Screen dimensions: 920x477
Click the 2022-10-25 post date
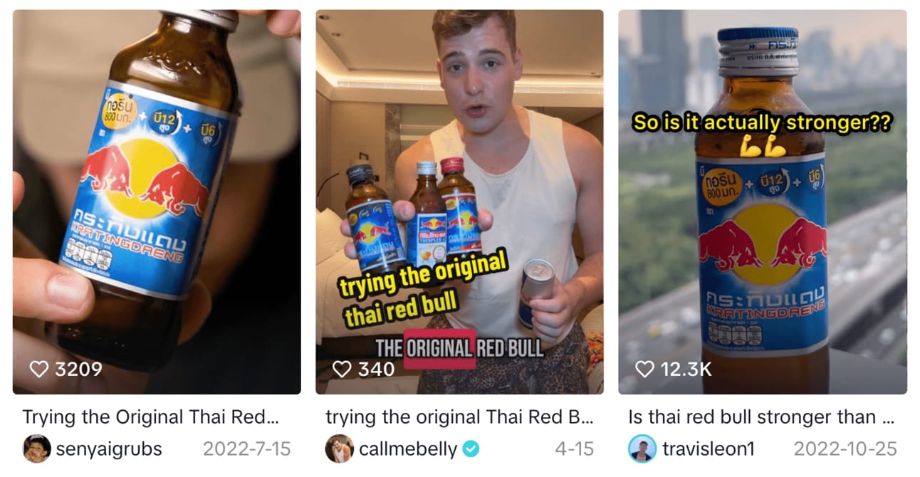pyautogui.click(x=845, y=449)
